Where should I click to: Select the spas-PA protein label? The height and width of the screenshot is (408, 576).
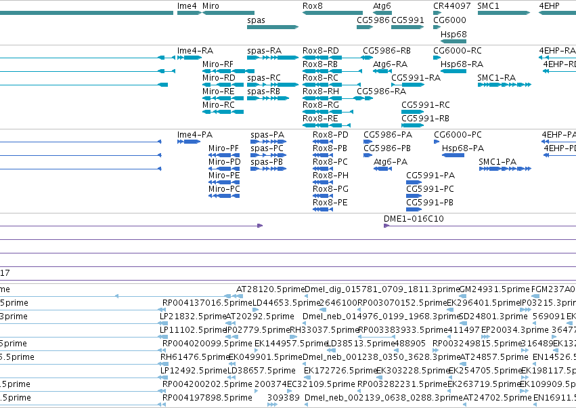tap(267, 136)
